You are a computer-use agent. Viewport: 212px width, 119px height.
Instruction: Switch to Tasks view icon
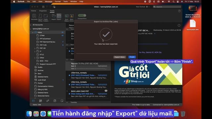[55, 101]
